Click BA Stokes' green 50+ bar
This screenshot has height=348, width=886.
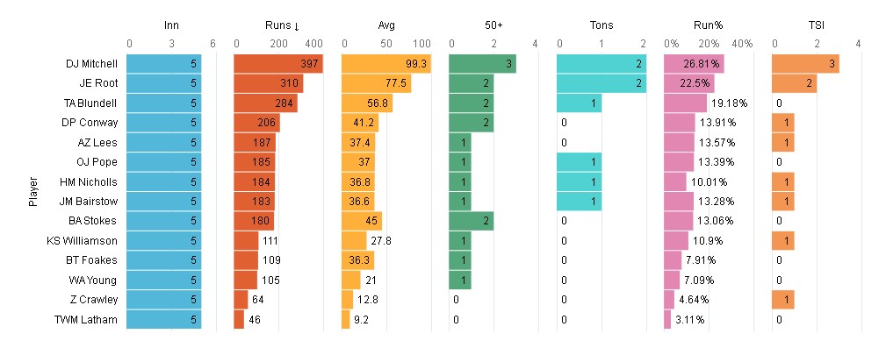[x=472, y=221]
